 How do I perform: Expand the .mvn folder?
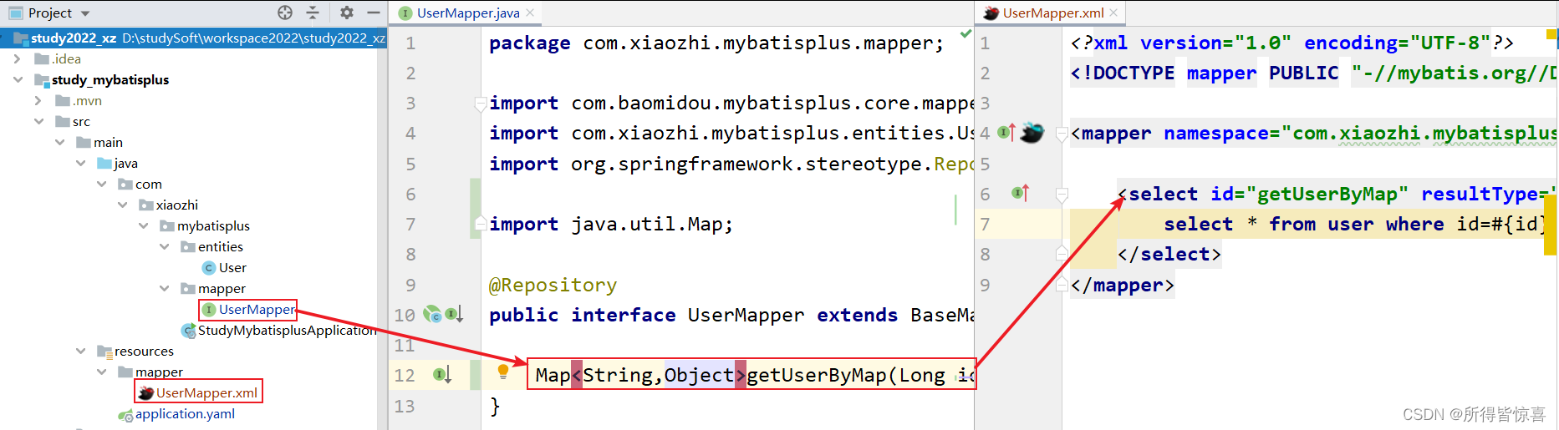(x=38, y=101)
